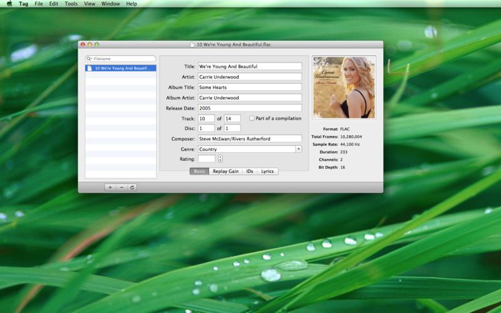This screenshot has height=313, width=501.
Task: Focus the Composer text field
Action: pyautogui.click(x=250, y=138)
